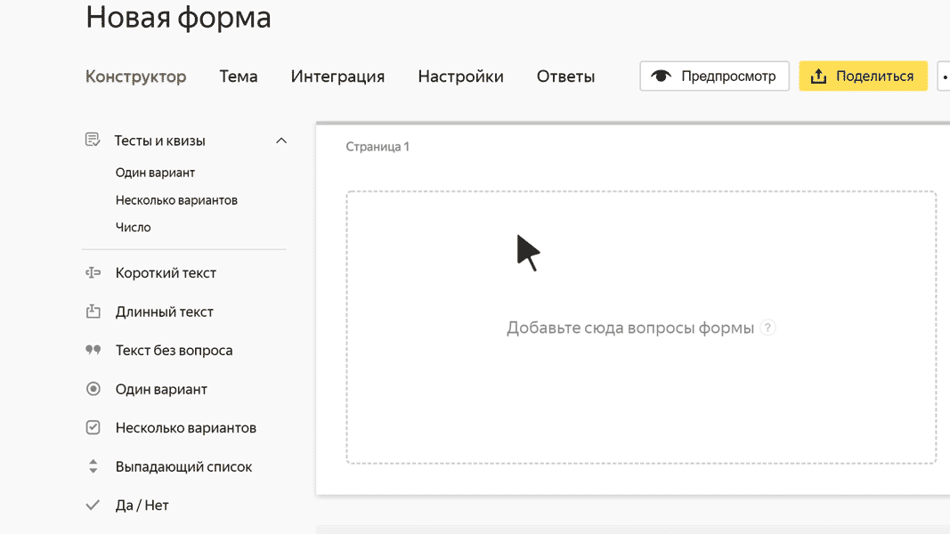
Task: Click the empty form questions drop area
Action: point(641,400)
